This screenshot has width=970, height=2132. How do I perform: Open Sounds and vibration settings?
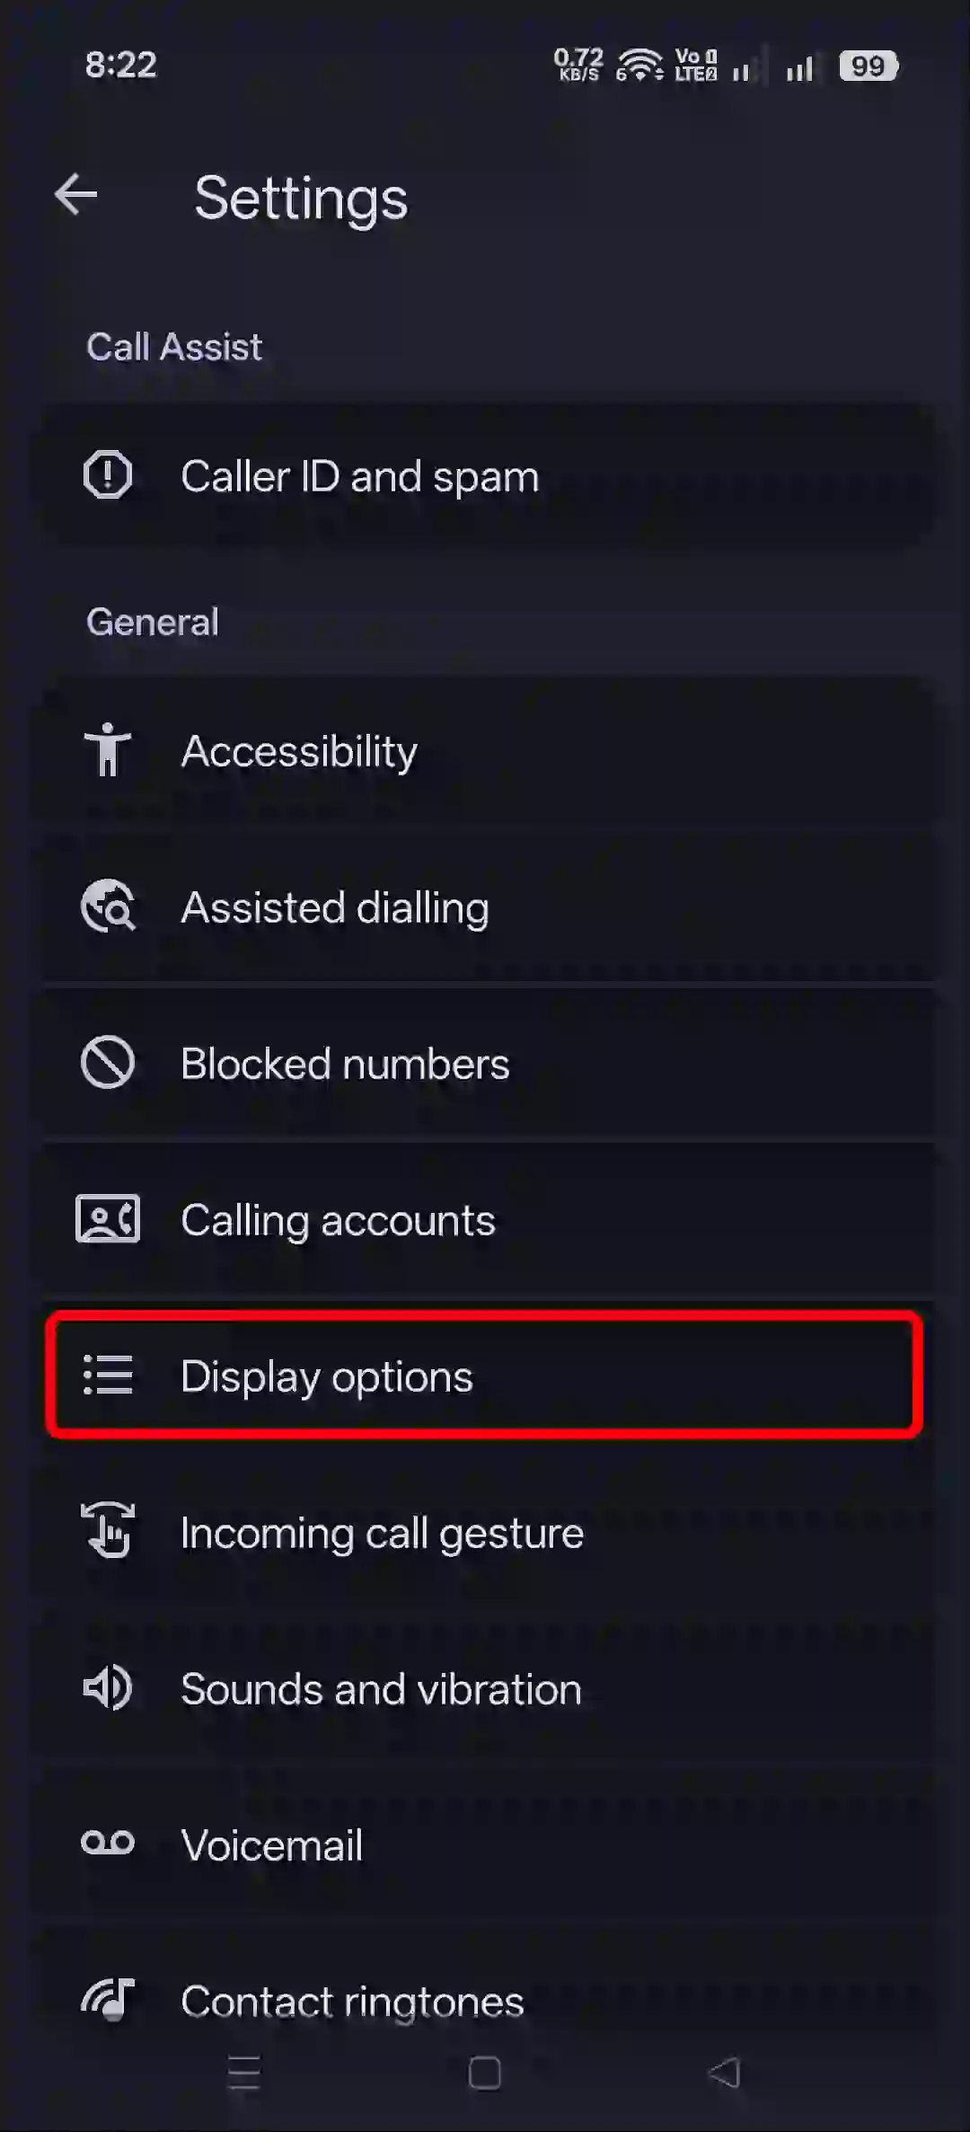[x=485, y=1687]
